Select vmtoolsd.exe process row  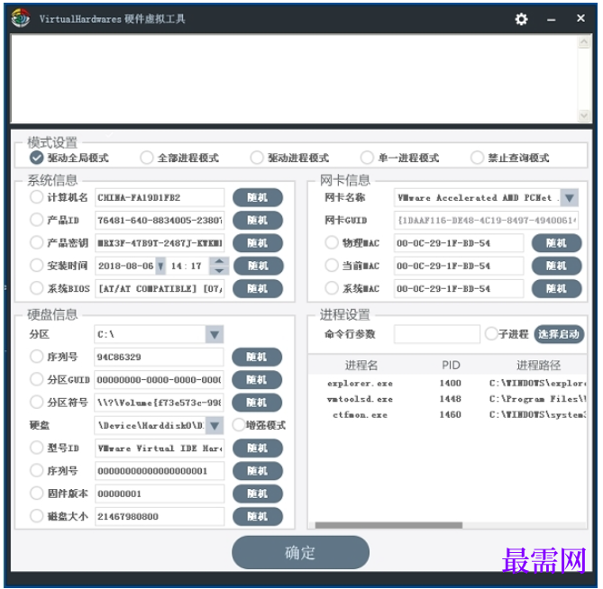pos(447,399)
